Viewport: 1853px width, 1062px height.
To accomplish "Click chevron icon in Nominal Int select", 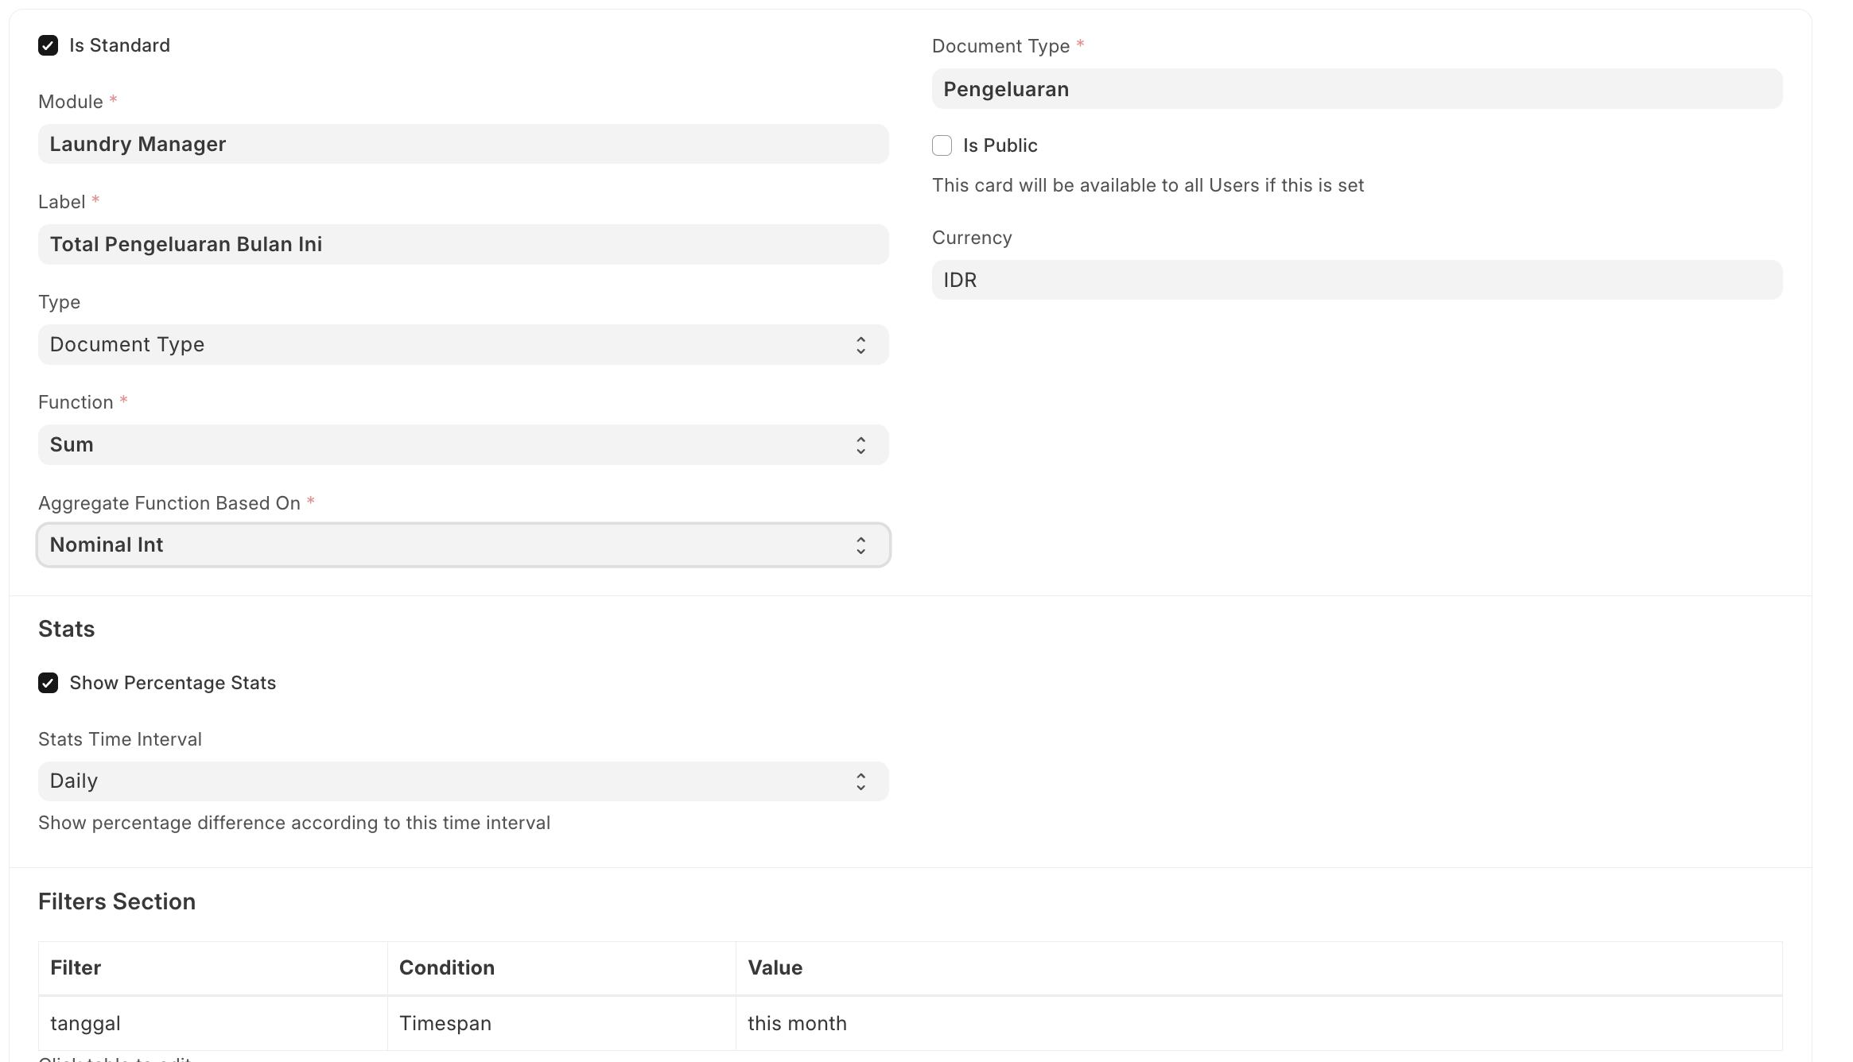I will (x=860, y=545).
